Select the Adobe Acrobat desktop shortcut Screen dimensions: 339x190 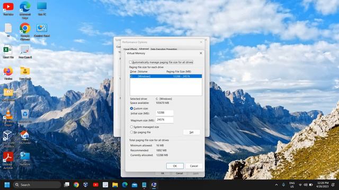(8, 160)
